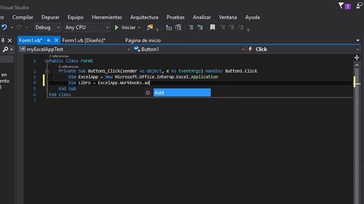Open the Ayuda menu
This screenshot has width=364, height=204.
(x=253, y=18)
